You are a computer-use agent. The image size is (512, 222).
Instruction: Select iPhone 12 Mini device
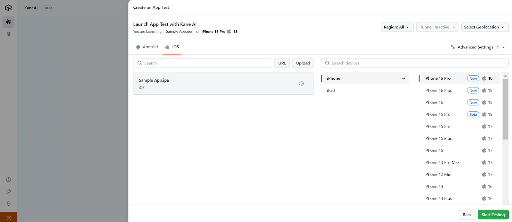[x=460, y=174]
